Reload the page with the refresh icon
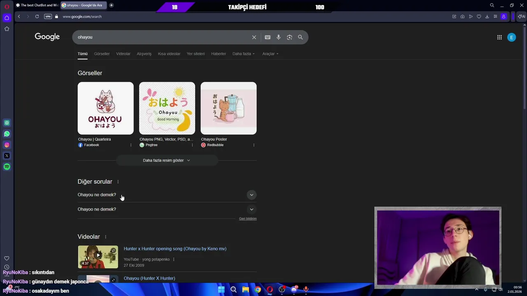Viewport: 527px width, 296px height. pyautogui.click(x=37, y=16)
